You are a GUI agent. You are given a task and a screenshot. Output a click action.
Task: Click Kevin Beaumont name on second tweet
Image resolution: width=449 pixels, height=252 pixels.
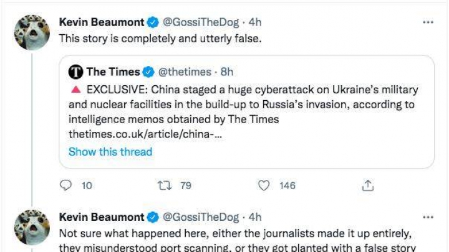point(100,217)
